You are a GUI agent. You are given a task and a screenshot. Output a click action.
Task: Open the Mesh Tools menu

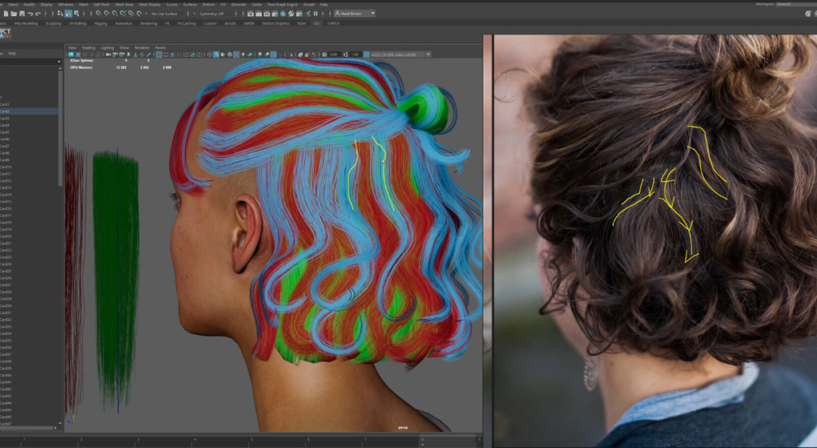(124, 4)
